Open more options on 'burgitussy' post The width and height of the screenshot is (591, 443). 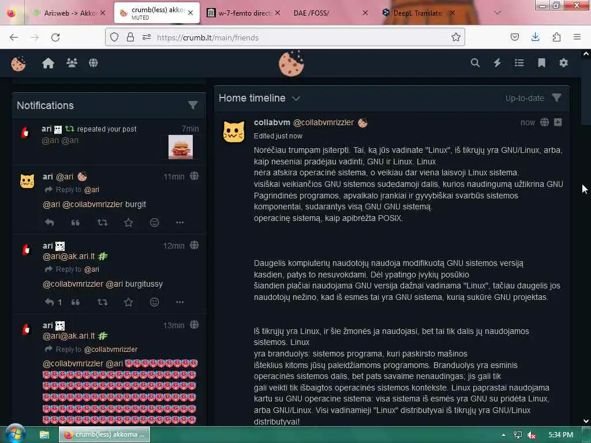point(180,302)
